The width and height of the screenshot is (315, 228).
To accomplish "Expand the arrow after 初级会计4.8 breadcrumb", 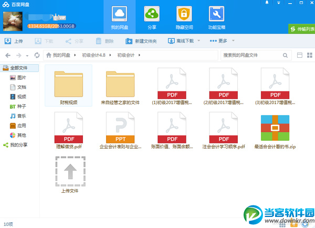I will click(110, 55).
